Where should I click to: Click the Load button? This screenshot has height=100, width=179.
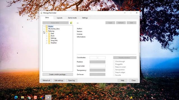[x=110, y=23]
